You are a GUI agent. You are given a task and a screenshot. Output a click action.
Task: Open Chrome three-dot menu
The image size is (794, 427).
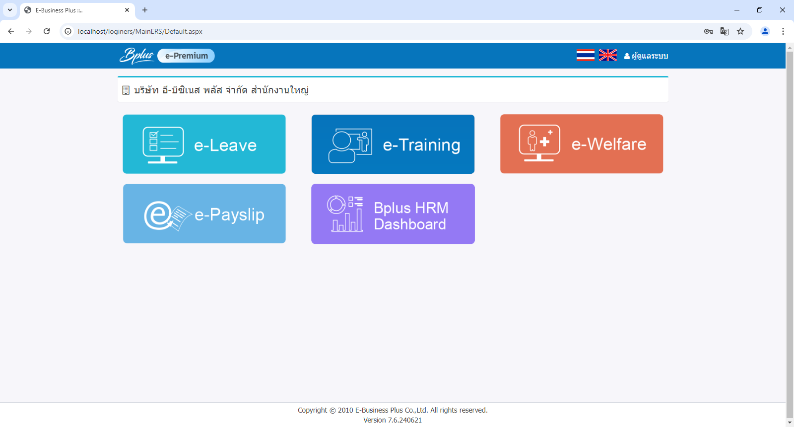pos(783,31)
